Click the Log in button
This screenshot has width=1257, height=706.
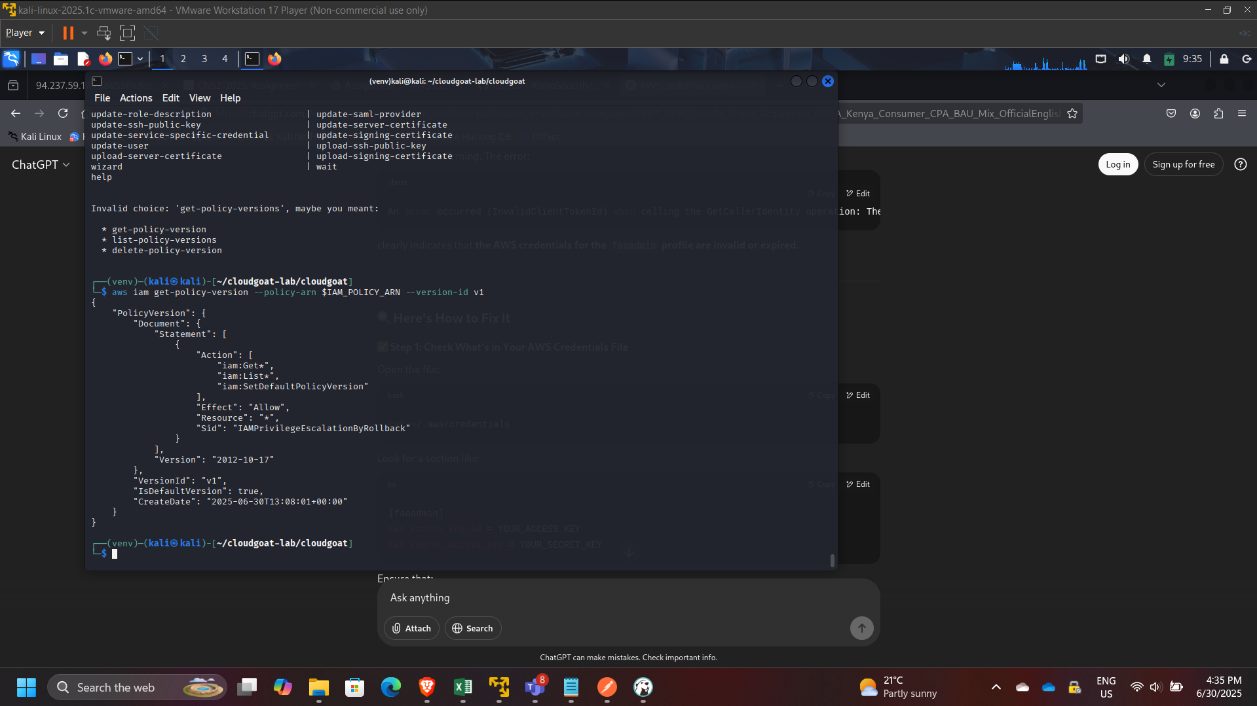1117,164
